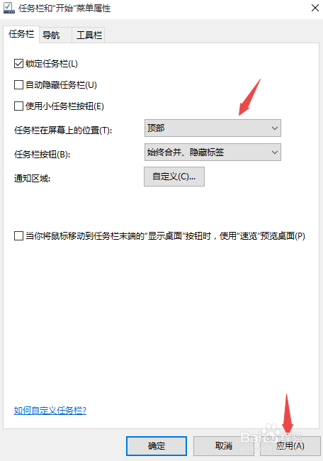Select the 任务栏 tab
323x461 pixels.
[x=21, y=34]
